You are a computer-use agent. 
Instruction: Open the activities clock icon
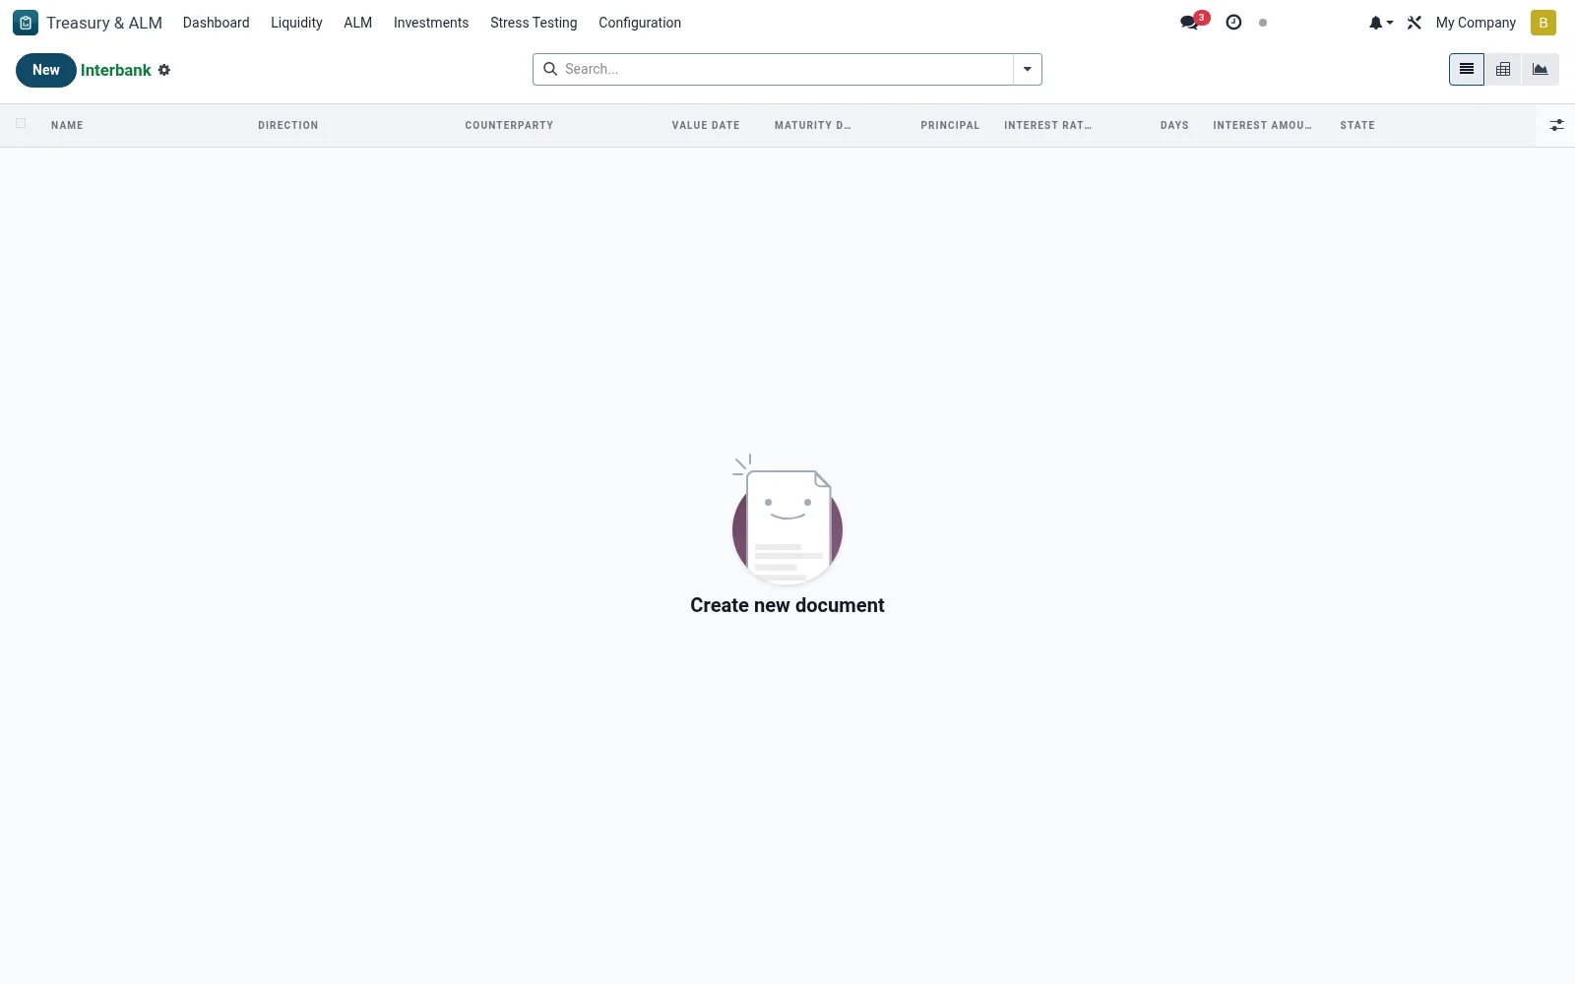(1233, 22)
